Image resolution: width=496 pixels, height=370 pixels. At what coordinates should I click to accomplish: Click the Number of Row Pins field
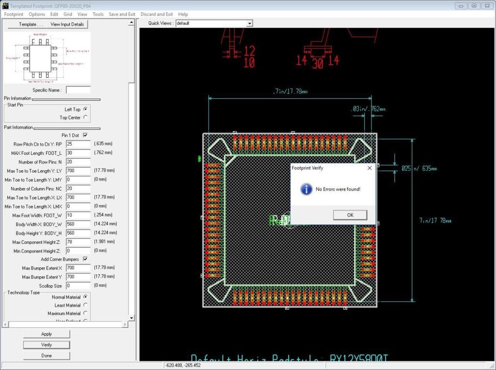pyautogui.click(x=78, y=162)
